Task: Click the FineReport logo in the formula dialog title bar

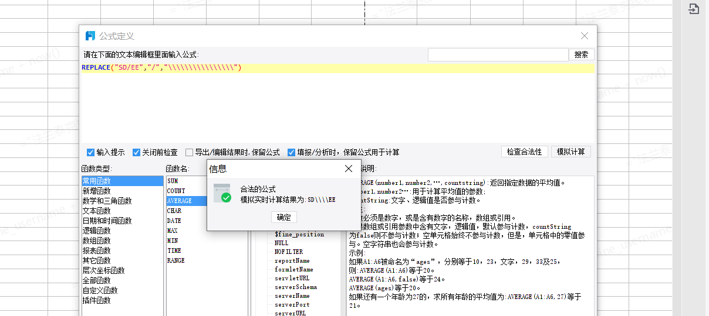Action: click(x=90, y=36)
